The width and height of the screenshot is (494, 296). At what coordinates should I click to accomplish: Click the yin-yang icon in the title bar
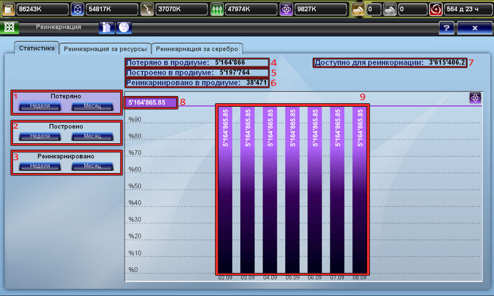point(123,28)
